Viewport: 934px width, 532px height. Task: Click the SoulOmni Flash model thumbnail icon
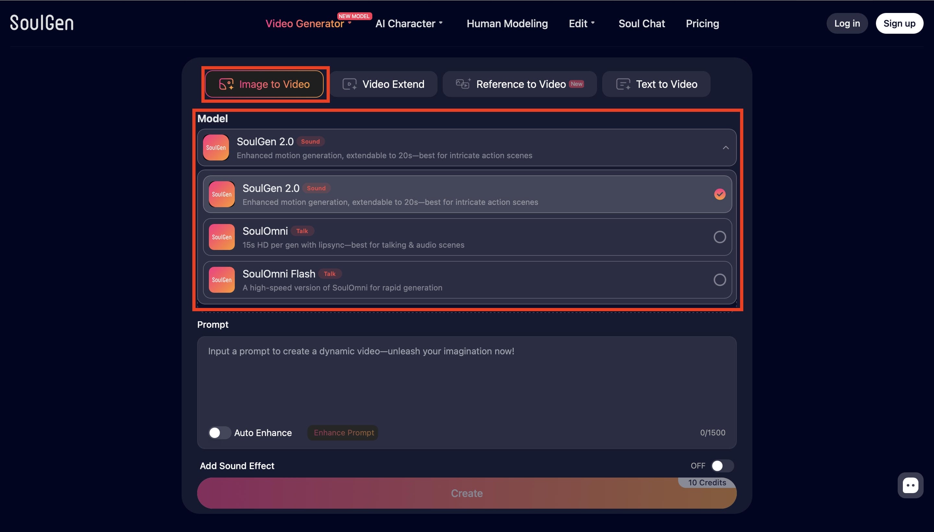coord(222,279)
